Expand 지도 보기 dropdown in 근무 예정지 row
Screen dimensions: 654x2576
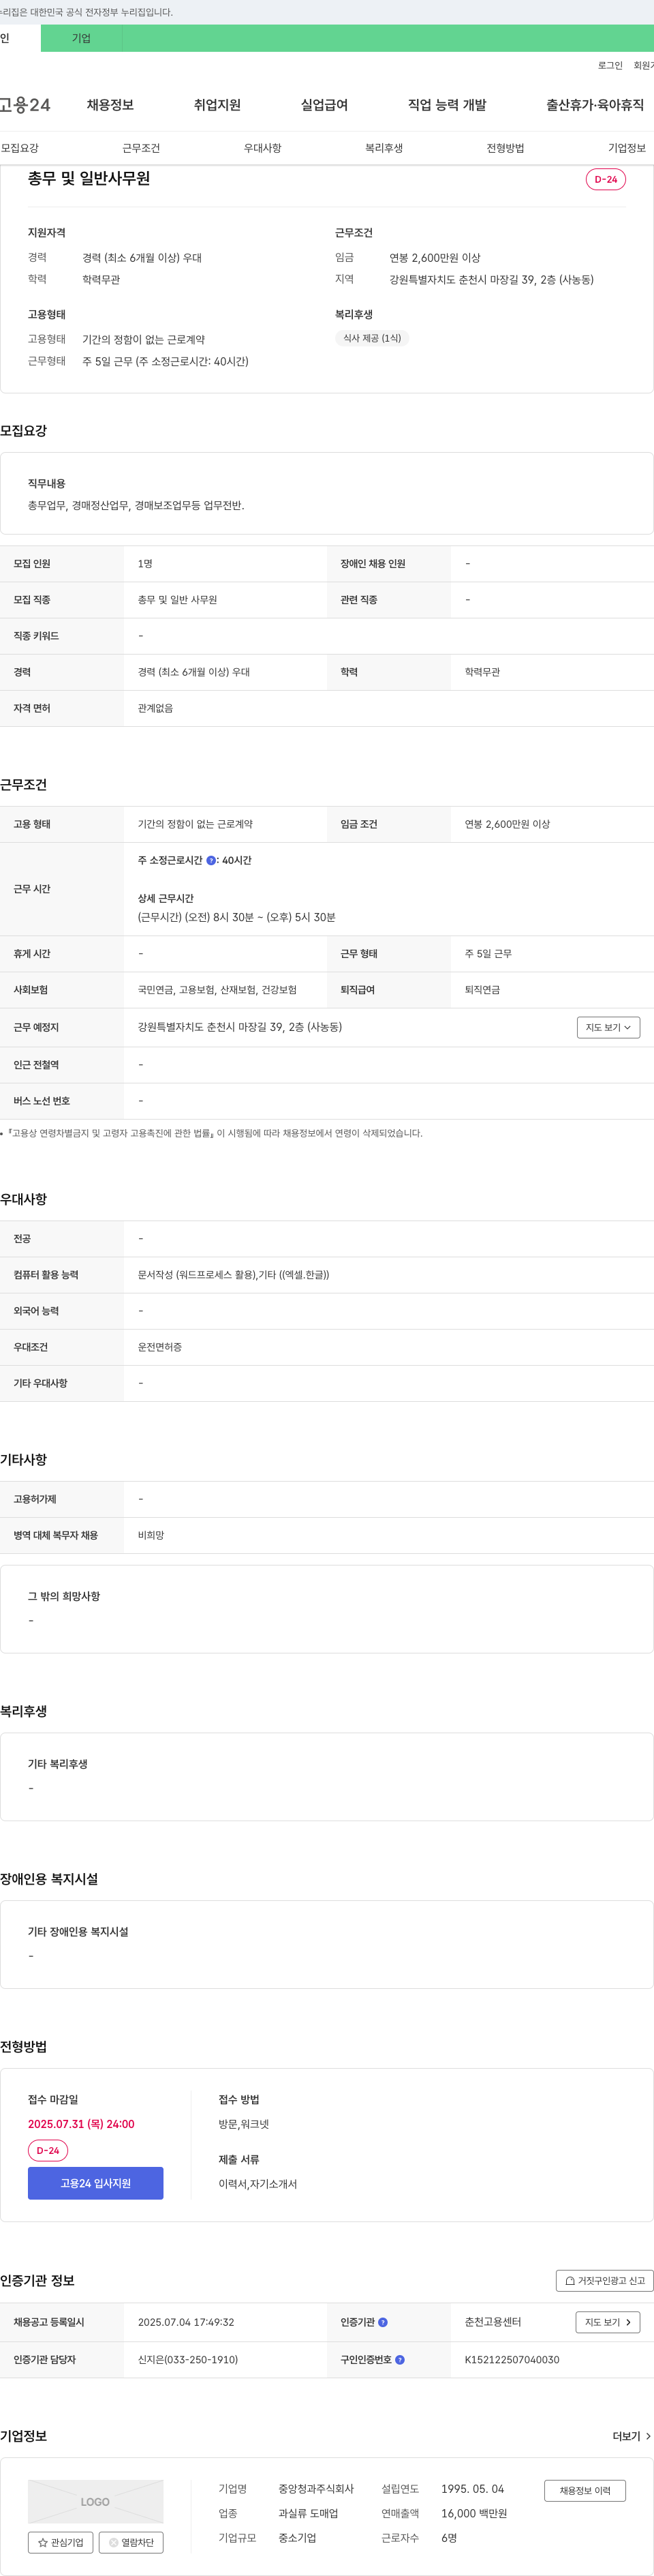(x=608, y=1027)
